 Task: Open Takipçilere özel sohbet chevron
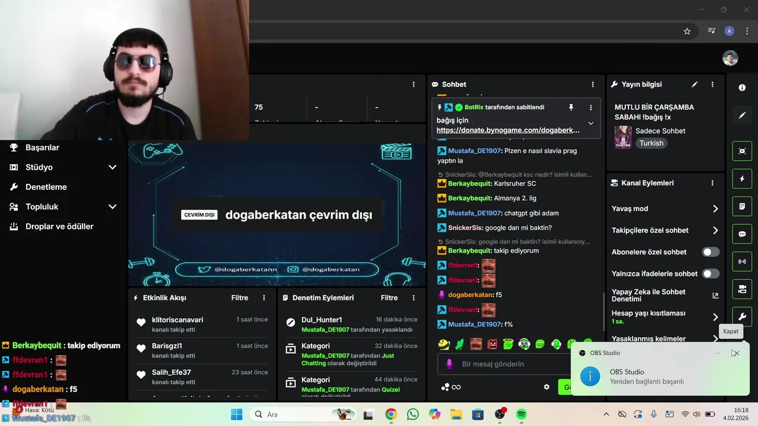[x=715, y=231]
